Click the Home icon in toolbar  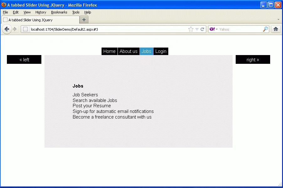pyautogui.click(x=275, y=29)
